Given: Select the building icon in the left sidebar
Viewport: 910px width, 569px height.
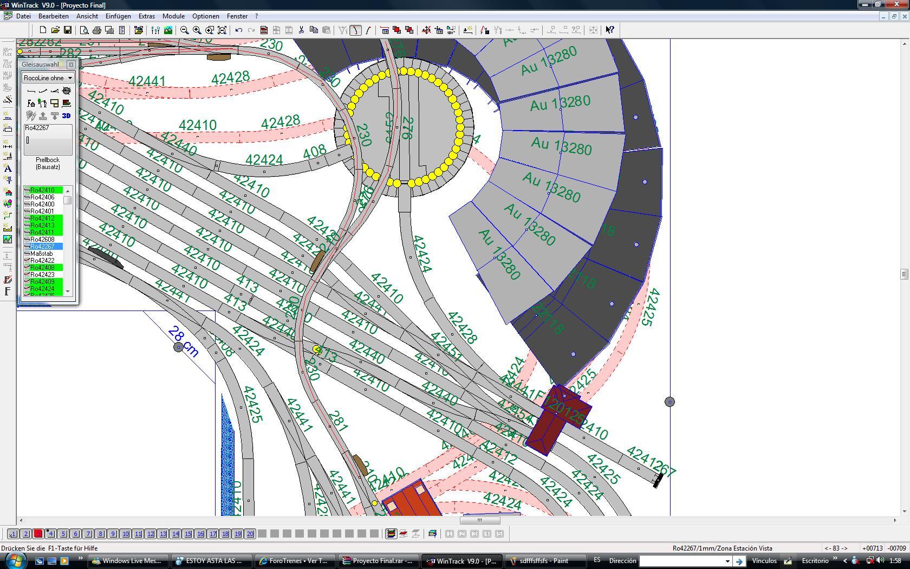Looking at the screenshot, I should click(x=8, y=192).
